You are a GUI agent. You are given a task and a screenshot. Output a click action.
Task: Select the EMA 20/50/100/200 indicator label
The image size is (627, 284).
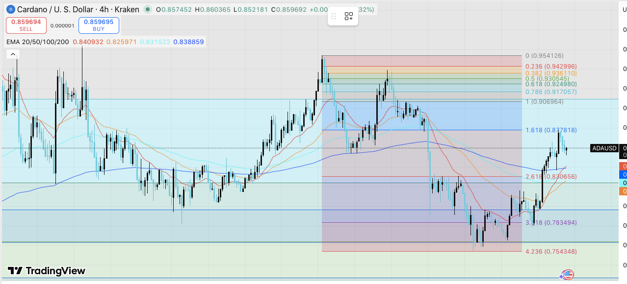coord(38,42)
